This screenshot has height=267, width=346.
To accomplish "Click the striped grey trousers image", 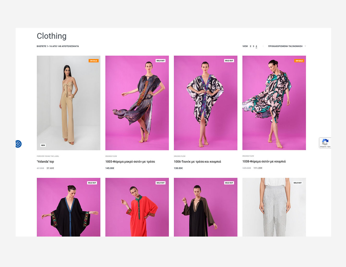I will pos(274,207).
